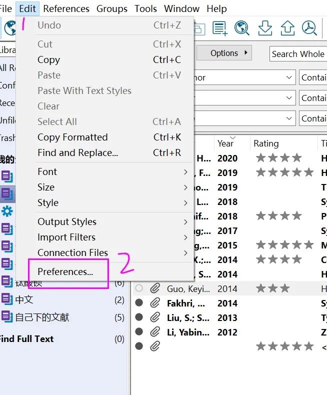Click the group icon beside 中文
Screen dimensions: 327x395
[x=7, y=299]
